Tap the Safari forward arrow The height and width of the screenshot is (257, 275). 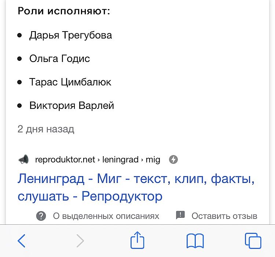[x=80, y=241]
